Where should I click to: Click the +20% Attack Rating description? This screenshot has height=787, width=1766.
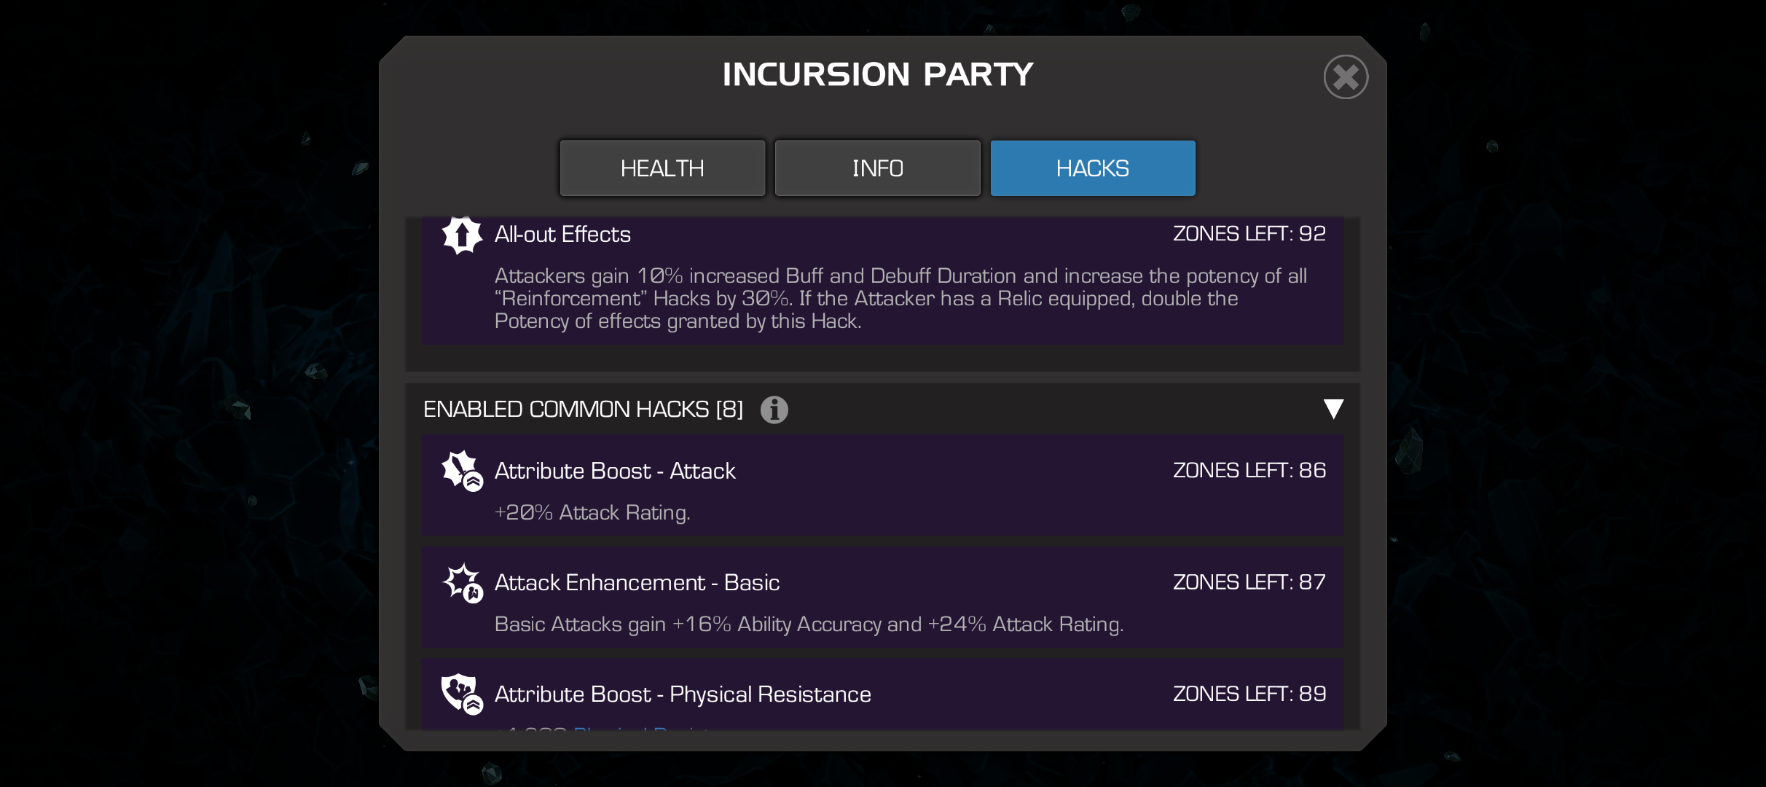pos(592,513)
